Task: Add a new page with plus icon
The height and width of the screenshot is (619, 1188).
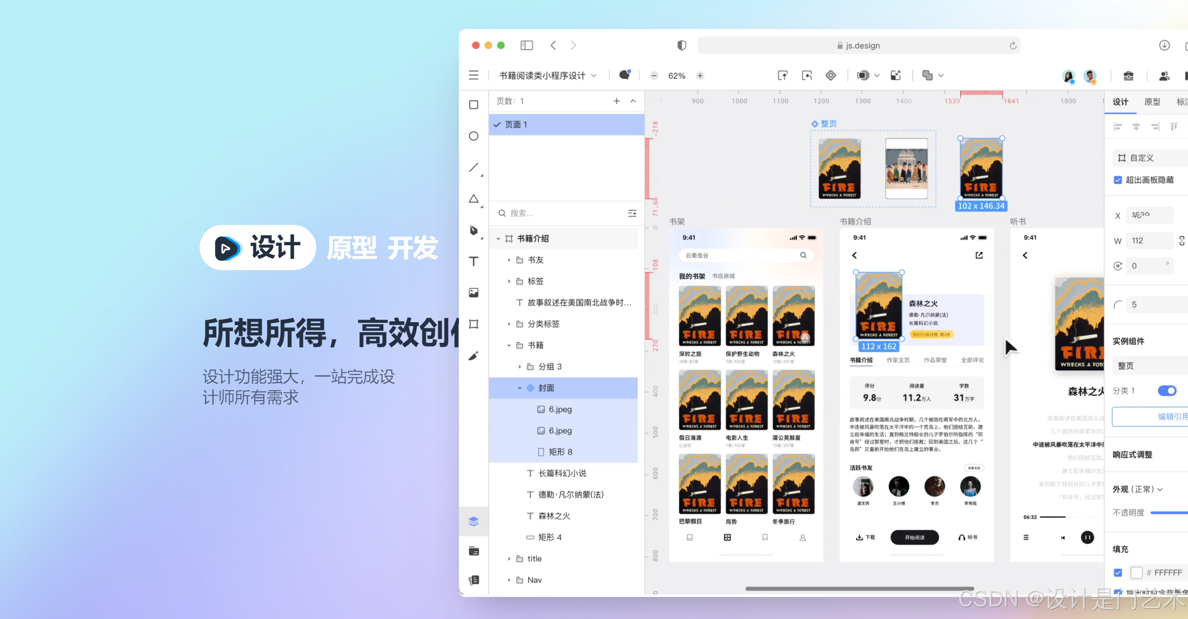Action: [x=616, y=101]
